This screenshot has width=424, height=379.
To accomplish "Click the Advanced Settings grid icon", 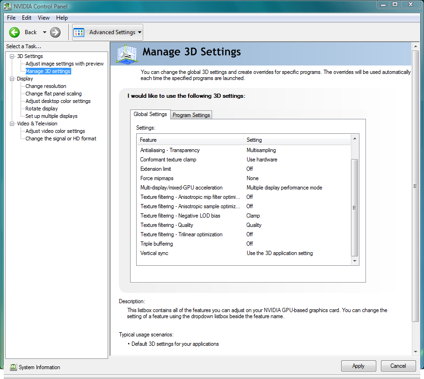I will 79,32.
